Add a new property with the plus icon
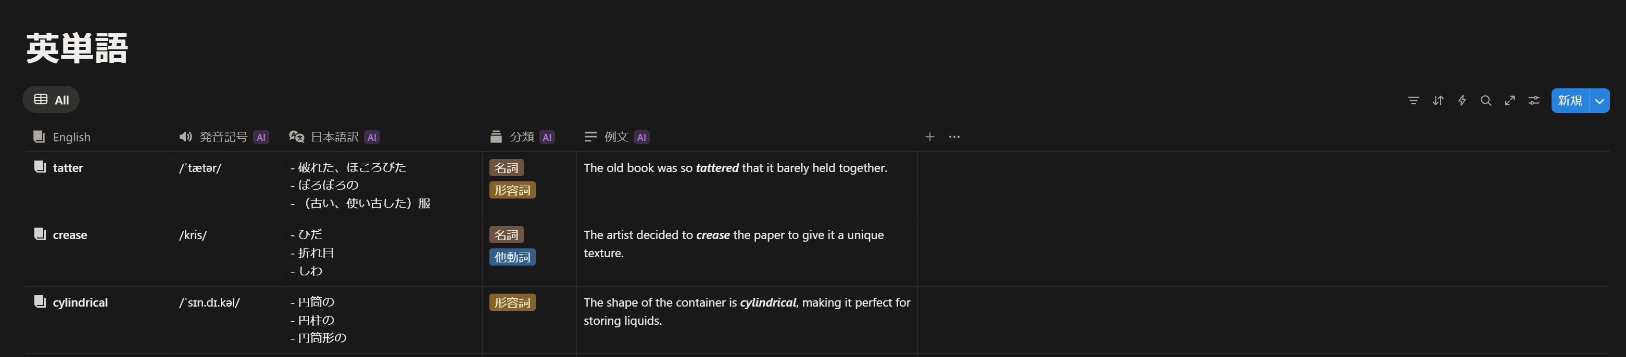This screenshot has width=1626, height=357. pyautogui.click(x=930, y=137)
